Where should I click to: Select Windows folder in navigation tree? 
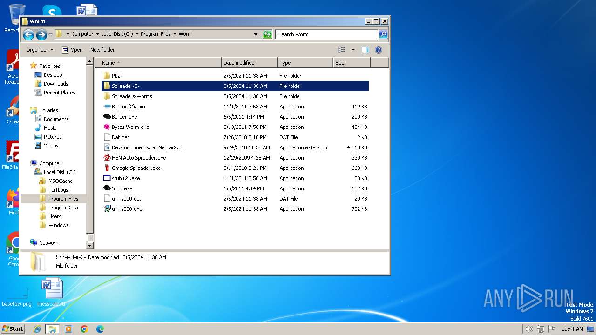[58, 225]
